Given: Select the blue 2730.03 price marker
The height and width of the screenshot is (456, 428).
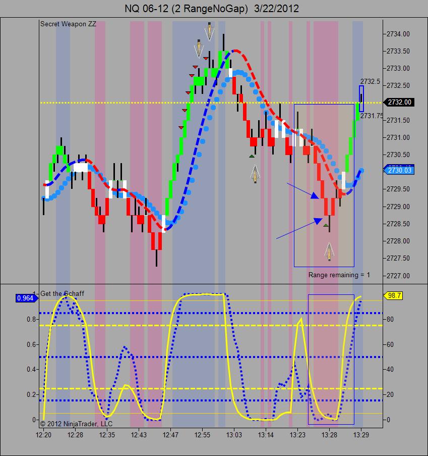Looking at the screenshot, I should (x=399, y=170).
